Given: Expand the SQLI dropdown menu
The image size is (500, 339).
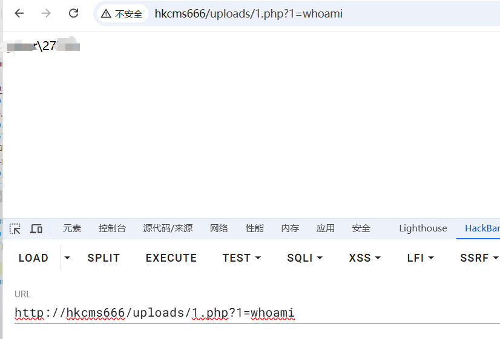Looking at the screenshot, I should (304, 258).
